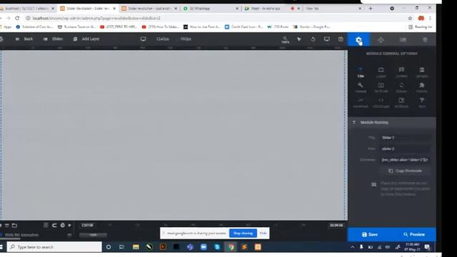This screenshot has width=457, height=257.
Task: Click the timeline time display 00:09:00
Action: [336, 226]
